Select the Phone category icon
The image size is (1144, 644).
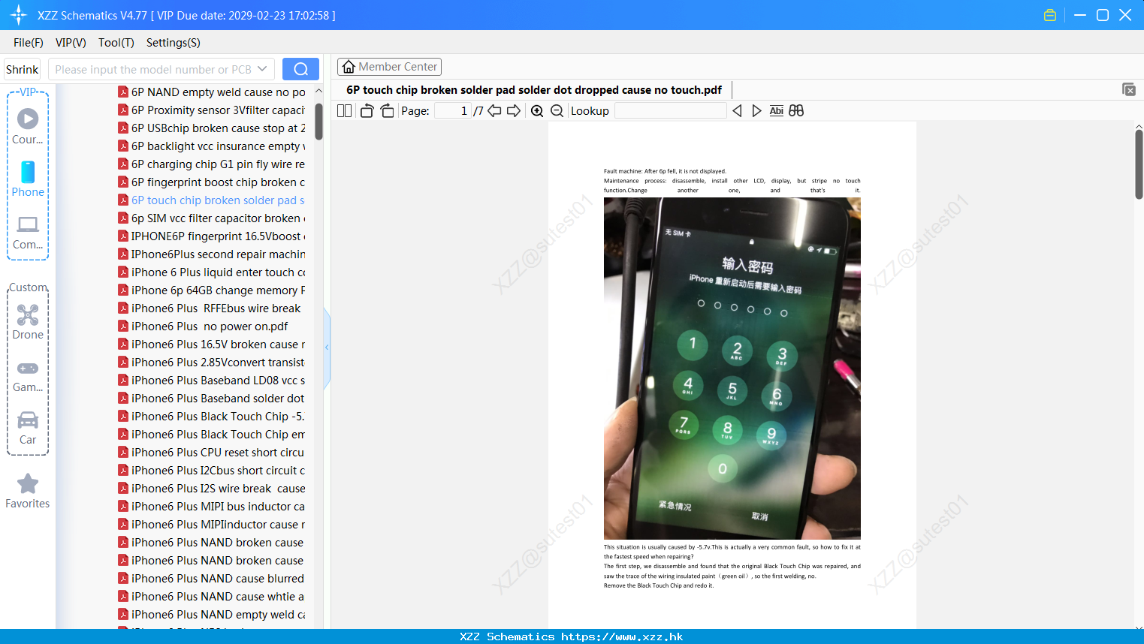click(x=28, y=179)
